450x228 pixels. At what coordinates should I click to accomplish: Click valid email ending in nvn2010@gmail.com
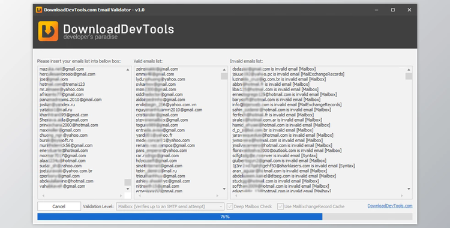(169, 110)
